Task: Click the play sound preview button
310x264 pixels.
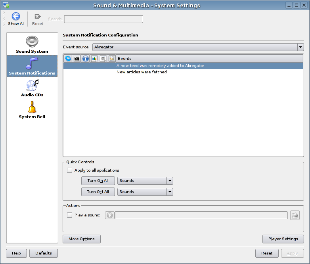Action: pos(110,215)
